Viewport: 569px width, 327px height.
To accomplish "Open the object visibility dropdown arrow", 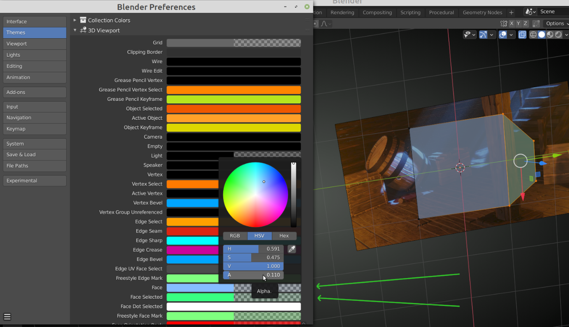I will (x=474, y=35).
